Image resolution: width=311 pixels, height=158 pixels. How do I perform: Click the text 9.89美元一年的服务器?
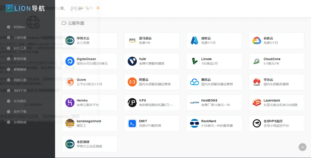pos(217,126)
